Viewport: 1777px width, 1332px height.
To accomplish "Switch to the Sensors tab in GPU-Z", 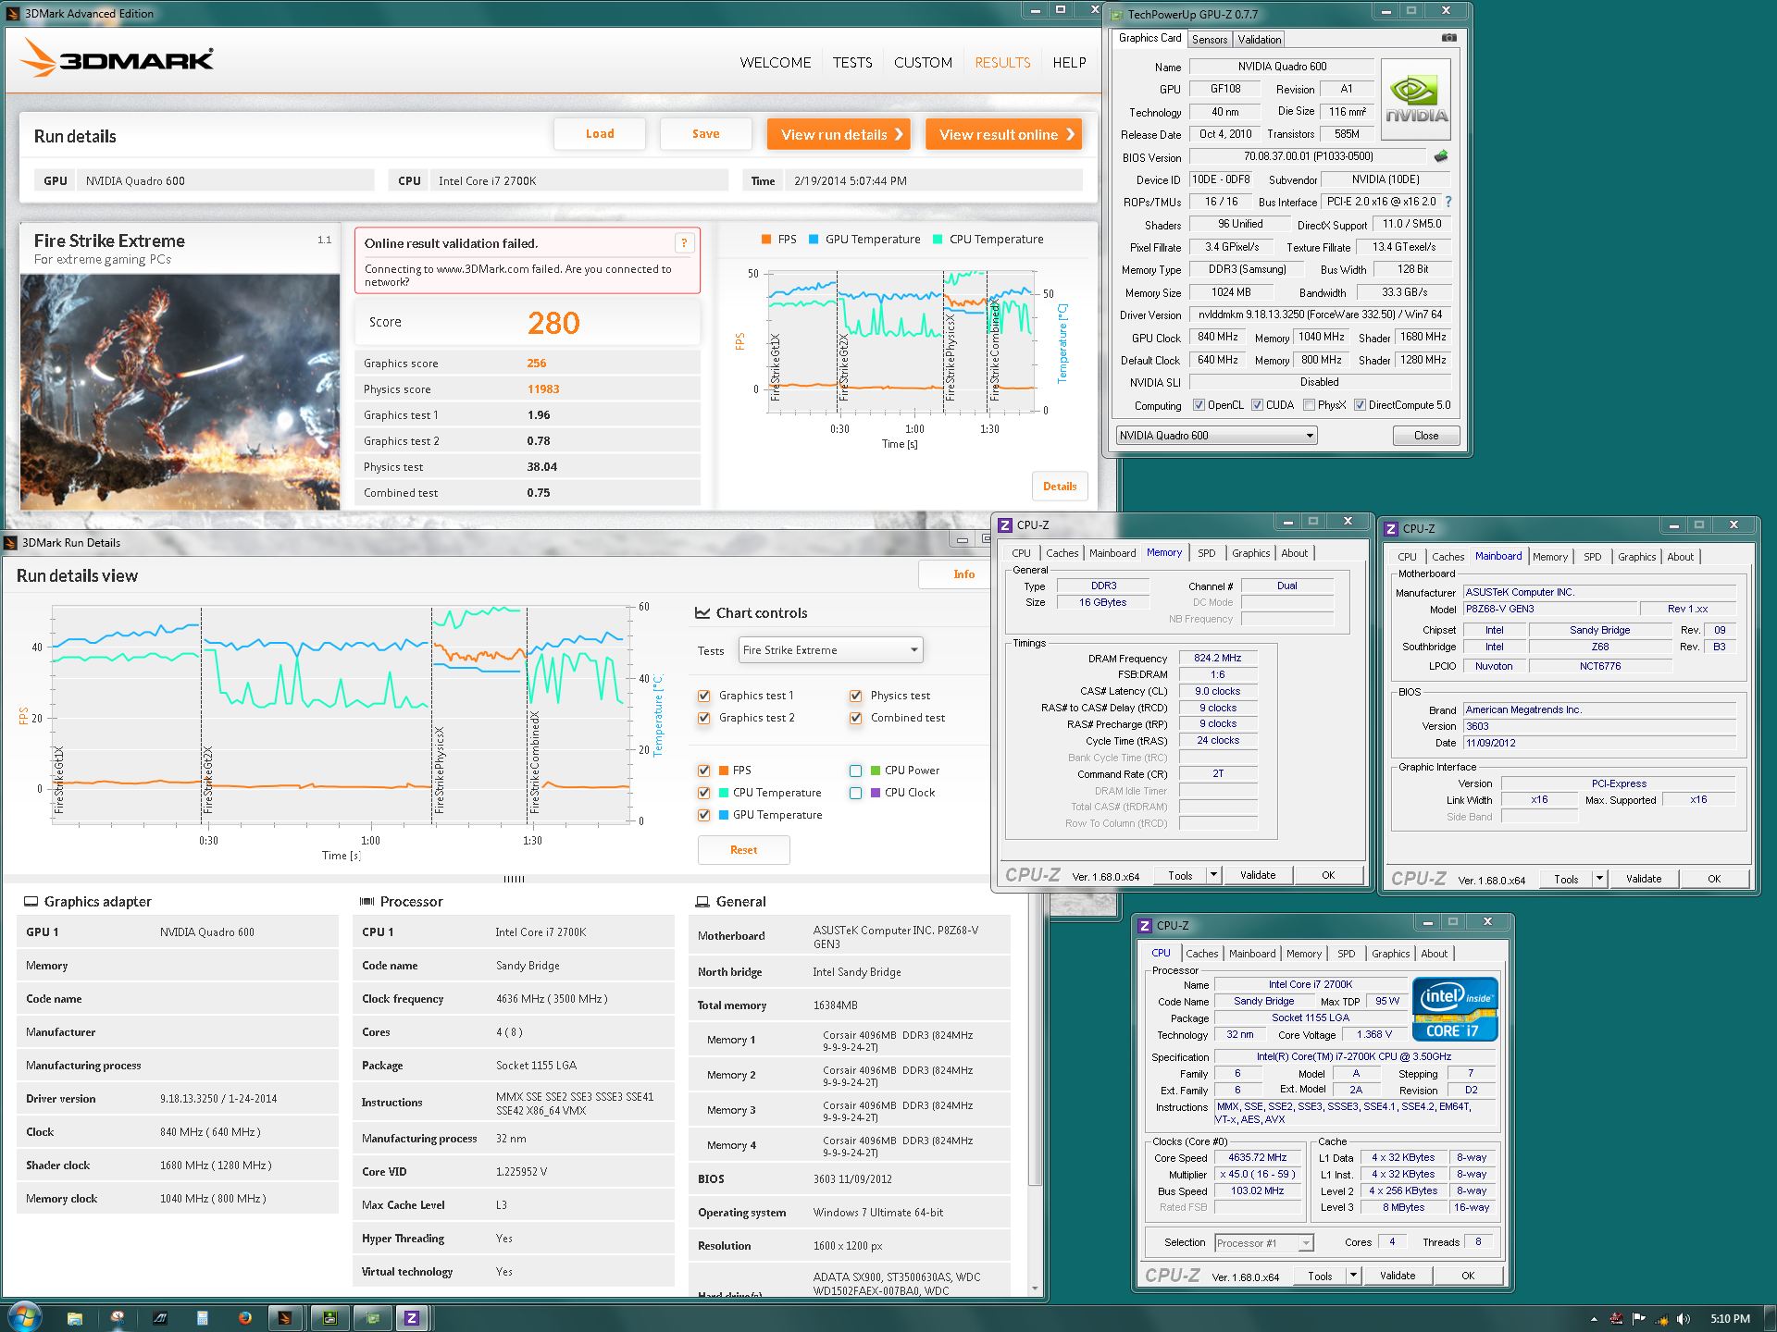I will (1210, 40).
